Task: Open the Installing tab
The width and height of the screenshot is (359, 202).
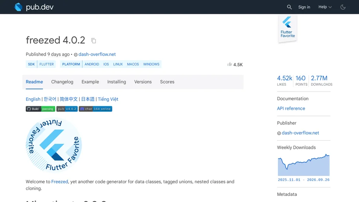Action: coord(117,82)
